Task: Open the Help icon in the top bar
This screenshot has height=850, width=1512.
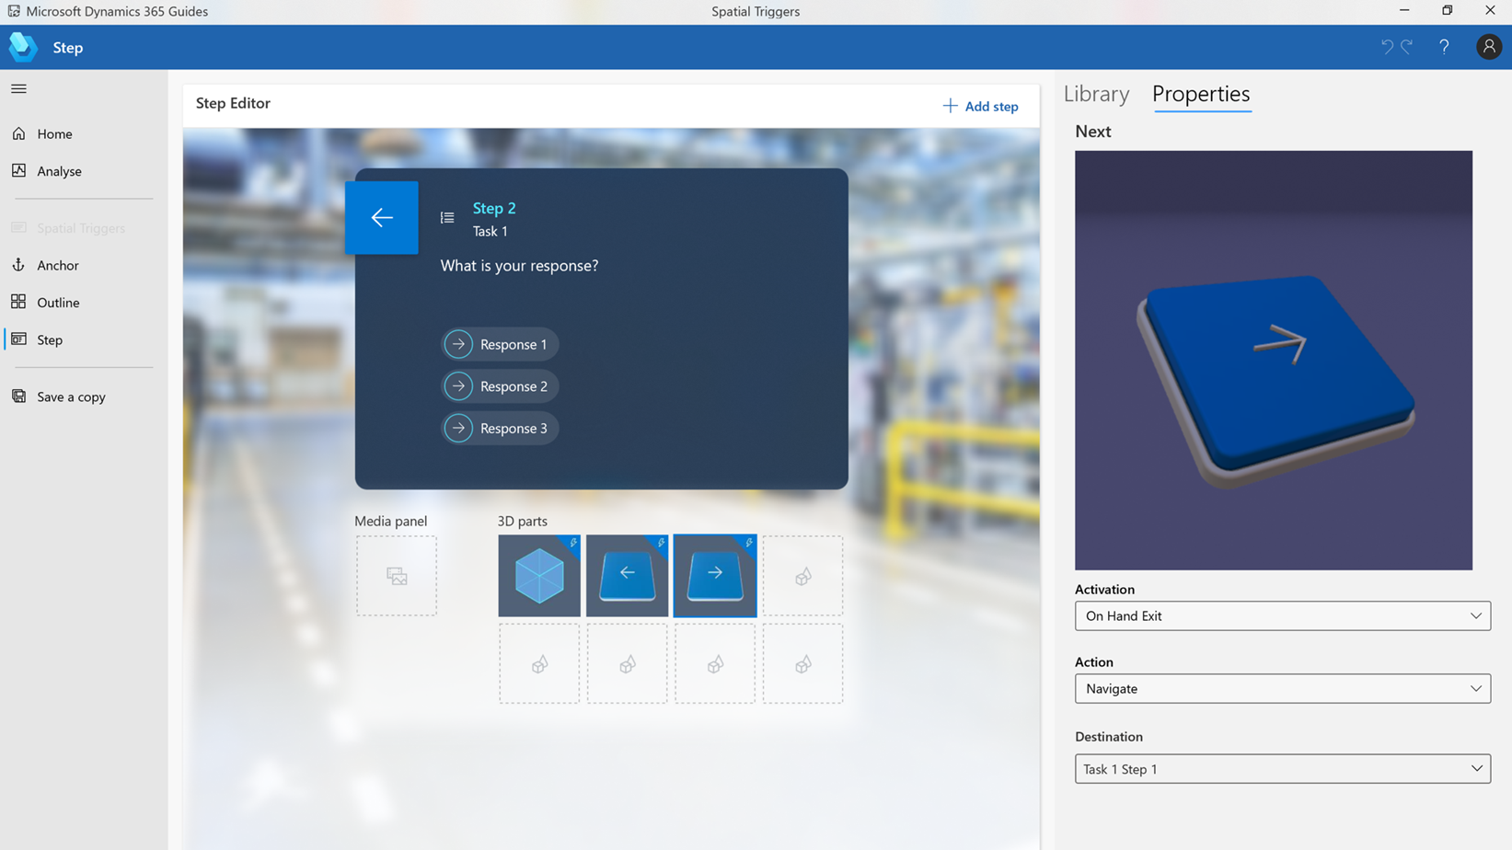Action: (1443, 46)
